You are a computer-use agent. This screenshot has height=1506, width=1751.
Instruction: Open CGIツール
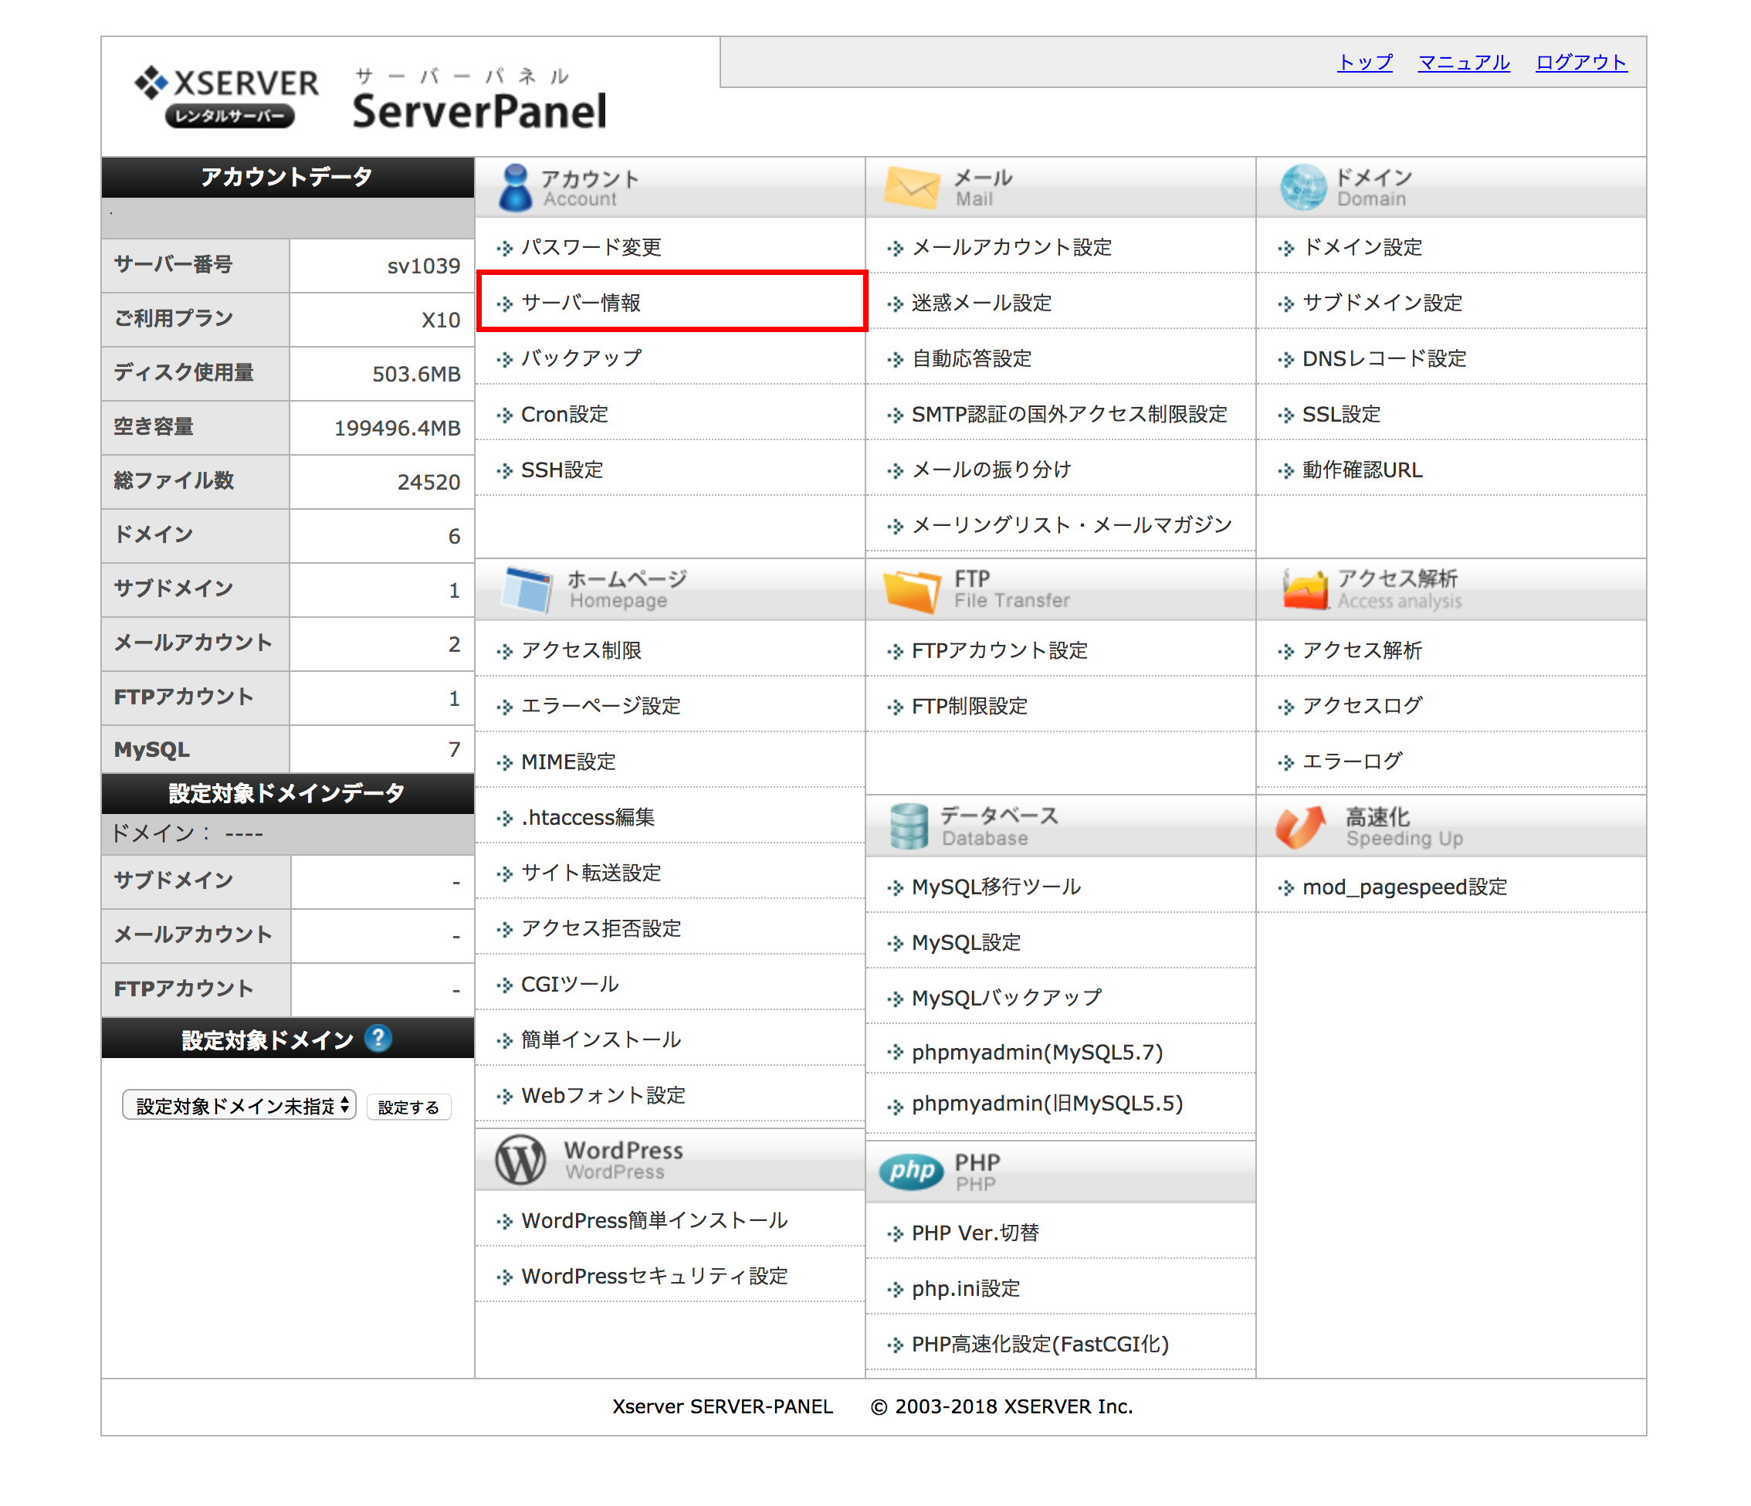(571, 984)
